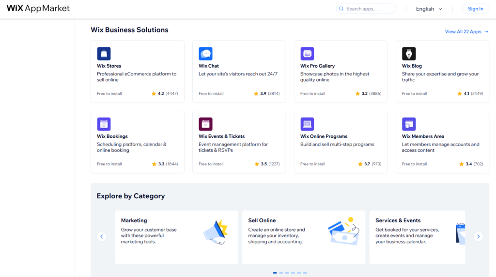The image size is (496, 277).
Task: Open the Wix Stores app title
Action: [109, 66]
